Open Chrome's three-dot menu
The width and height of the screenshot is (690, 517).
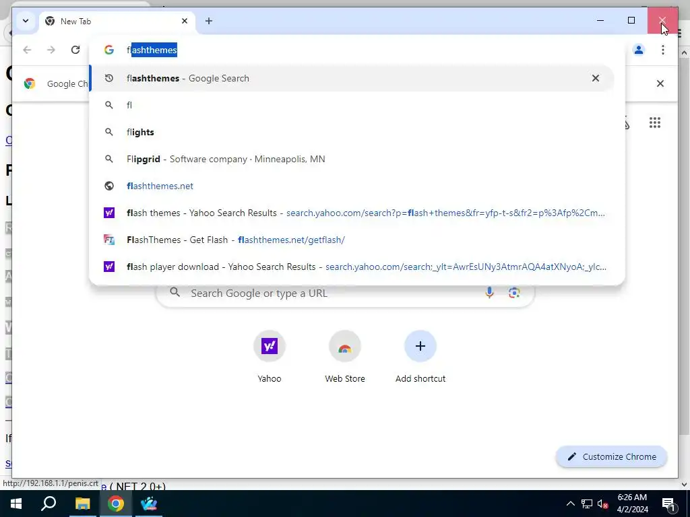[663, 50]
